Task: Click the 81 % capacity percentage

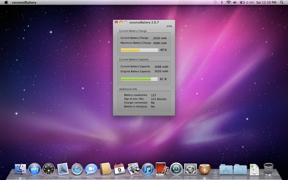Action: click(163, 79)
